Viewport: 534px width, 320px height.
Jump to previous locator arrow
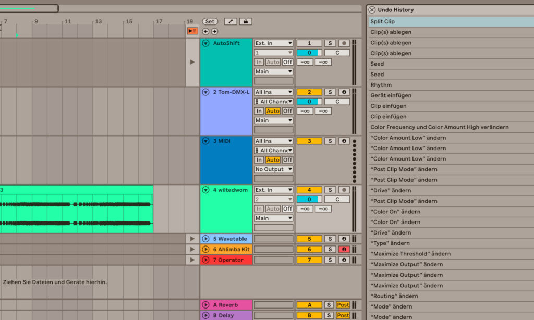coord(205,31)
